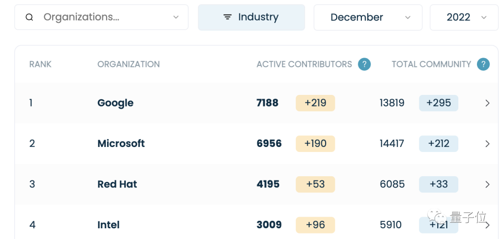The width and height of the screenshot is (503, 239).
Task: Sort by the Rank column header
Action: pos(40,64)
